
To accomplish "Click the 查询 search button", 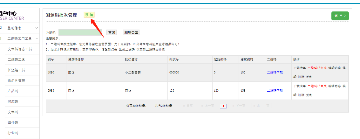I will click(x=111, y=32).
